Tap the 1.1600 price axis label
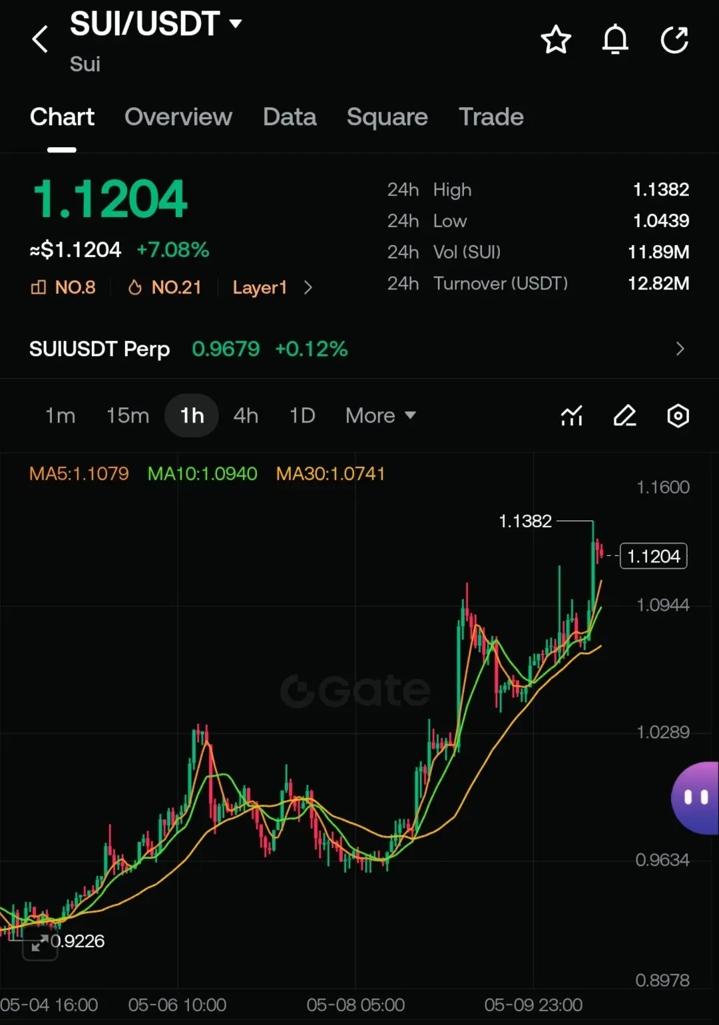Screen dimensions: 719x1025 (663, 487)
